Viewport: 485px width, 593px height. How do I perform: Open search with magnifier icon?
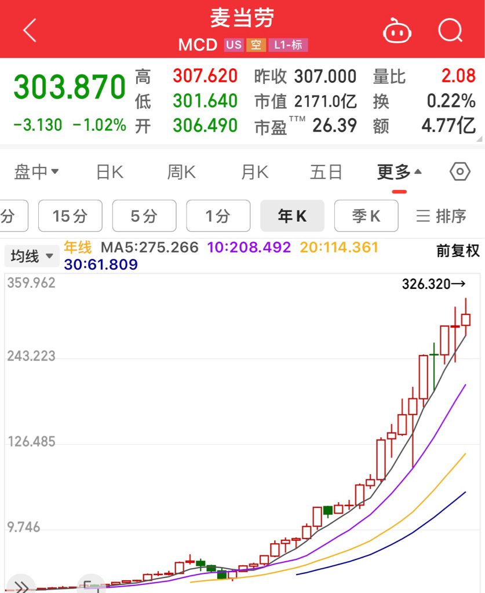450,30
